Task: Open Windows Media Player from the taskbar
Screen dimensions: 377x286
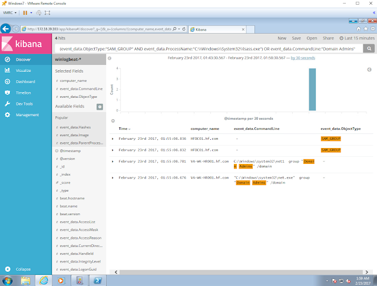Action: (61, 281)
